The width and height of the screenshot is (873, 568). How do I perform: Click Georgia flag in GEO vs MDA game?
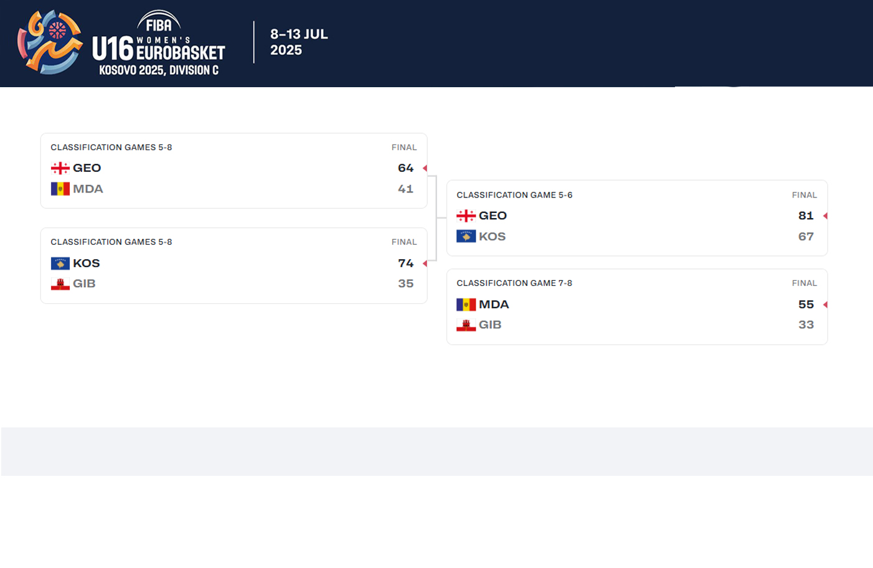[x=60, y=168]
